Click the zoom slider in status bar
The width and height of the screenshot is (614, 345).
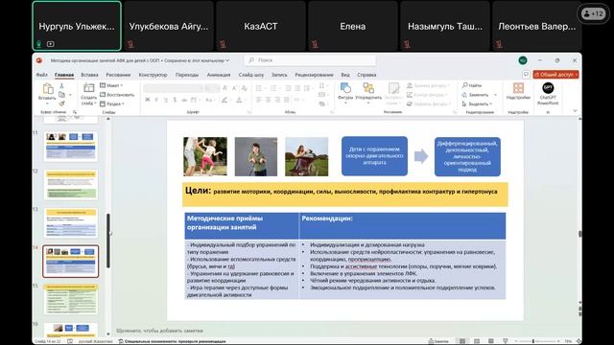[x=536, y=341]
